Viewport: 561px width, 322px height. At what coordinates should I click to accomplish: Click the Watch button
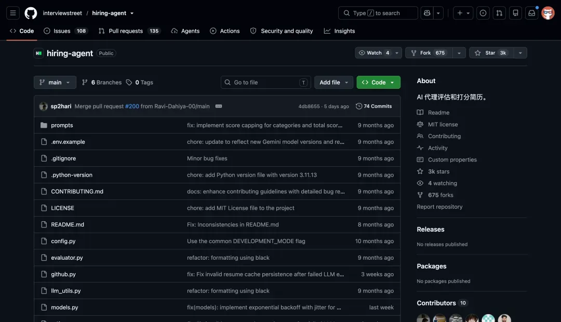(373, 53)
